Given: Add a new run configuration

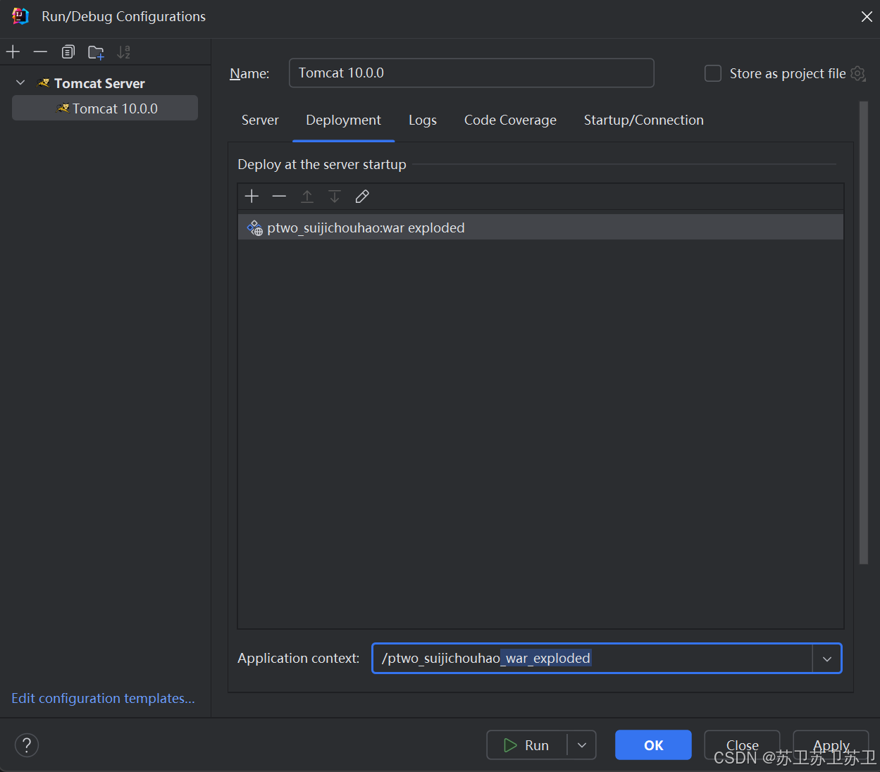Looking at the screenshot, I should [x=13, y=52].
